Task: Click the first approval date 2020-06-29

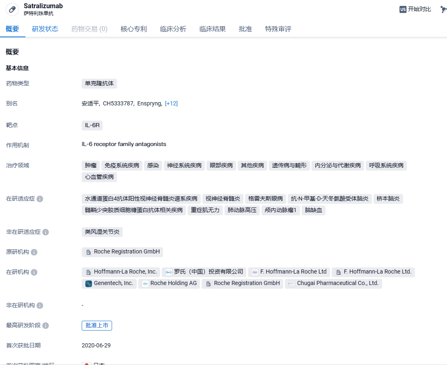Action: pyautogui.click(x=96, y=346)
